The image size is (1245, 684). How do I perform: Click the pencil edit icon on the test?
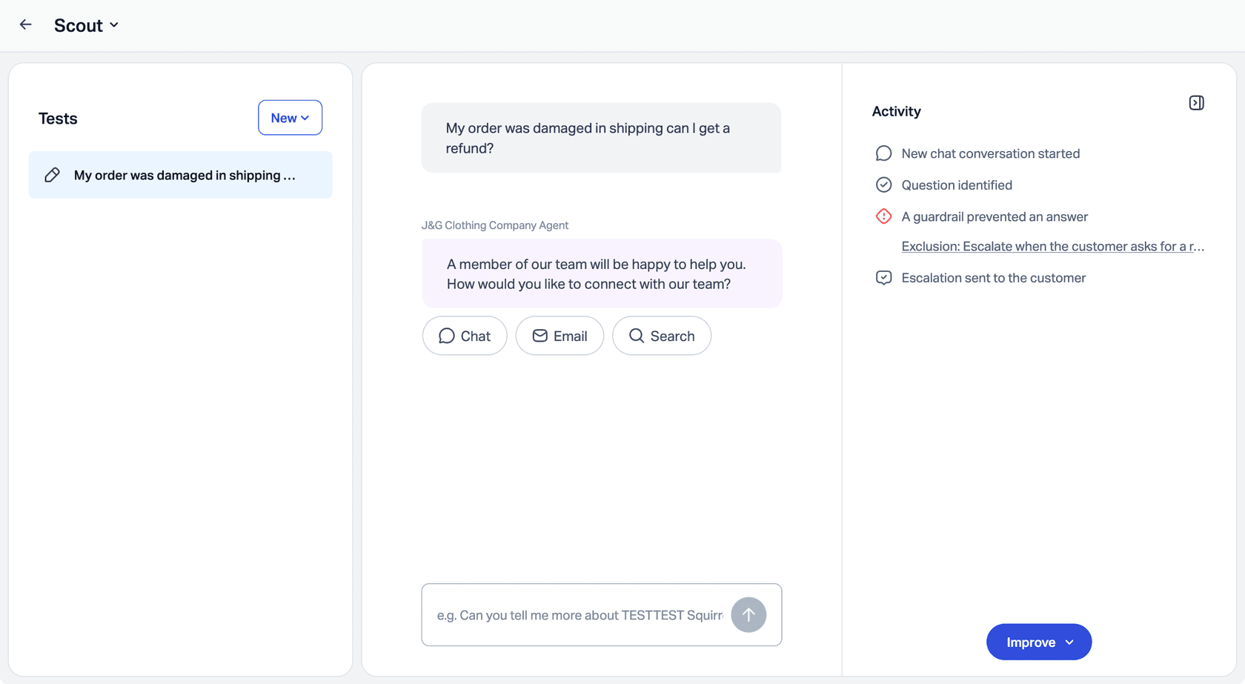(52, 175)
